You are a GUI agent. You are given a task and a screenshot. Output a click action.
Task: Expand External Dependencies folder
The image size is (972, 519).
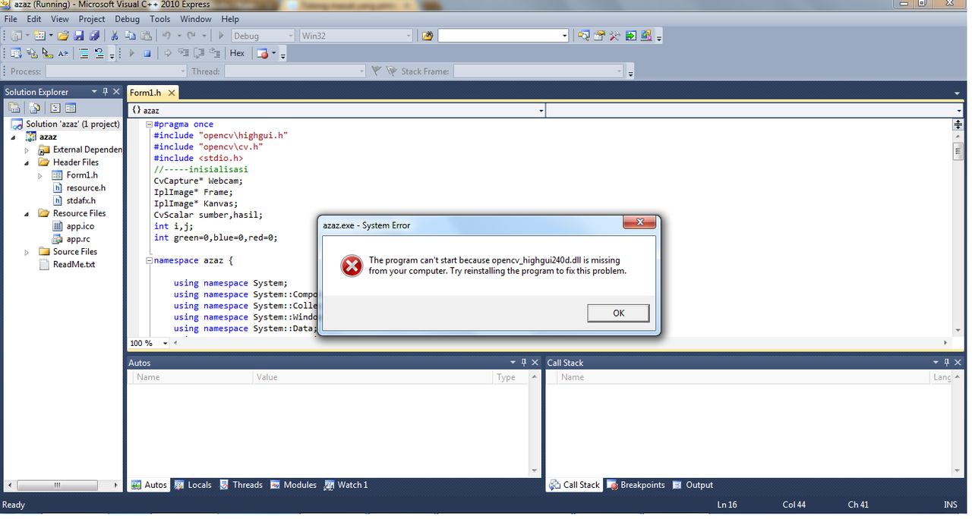tap(27, 150)
